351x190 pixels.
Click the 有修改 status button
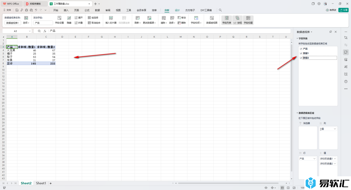[331, 10]
